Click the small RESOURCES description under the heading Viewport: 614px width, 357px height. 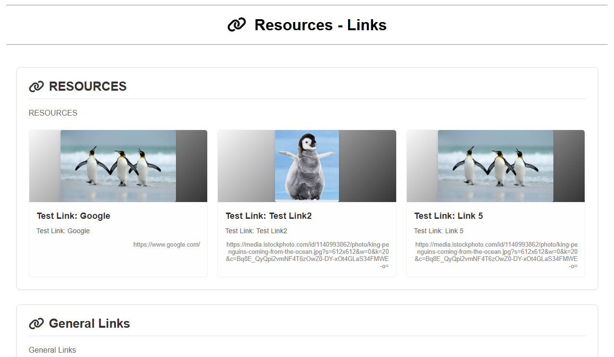point(53,113)
